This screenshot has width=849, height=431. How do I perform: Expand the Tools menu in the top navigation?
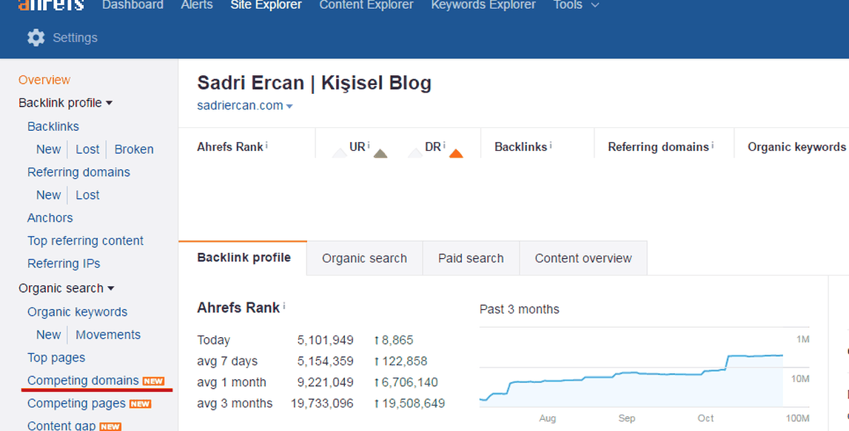pos(576,5)
